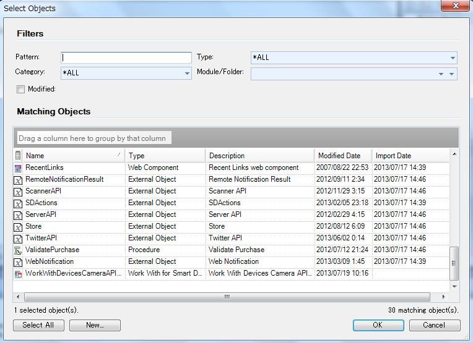
Task: Open the column chooser icon in the grid header
Action: pyautogui.click(x=18, y=155)
